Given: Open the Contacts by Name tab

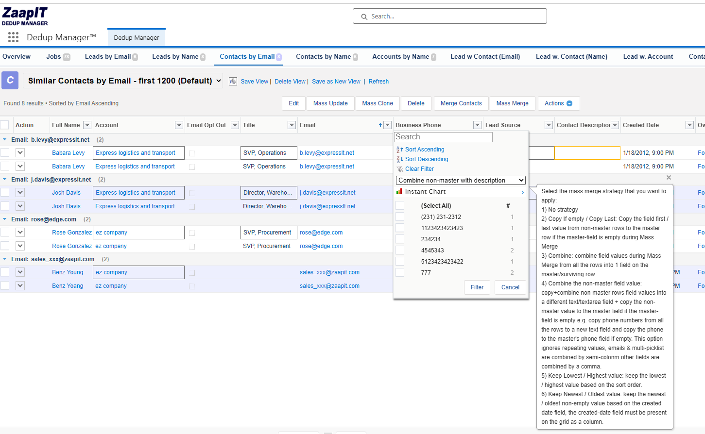Looking at the screenshot, I should pos(327,56).
